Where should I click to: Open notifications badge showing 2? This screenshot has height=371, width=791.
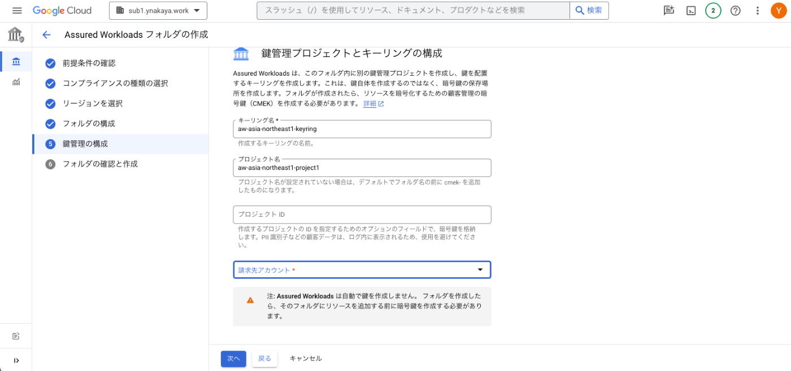(713, 11)
